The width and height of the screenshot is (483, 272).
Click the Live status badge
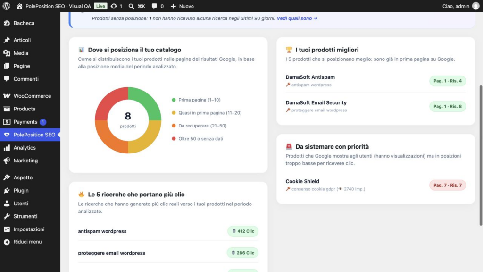[100, 6]
